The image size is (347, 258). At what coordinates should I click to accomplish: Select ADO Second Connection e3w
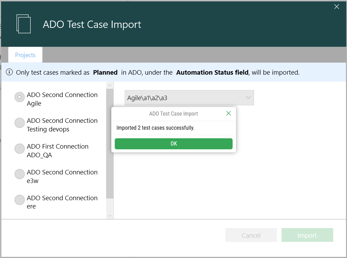[20, 174]
